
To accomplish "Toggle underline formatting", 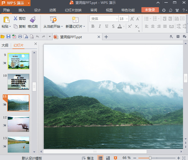I will (106, 26).
